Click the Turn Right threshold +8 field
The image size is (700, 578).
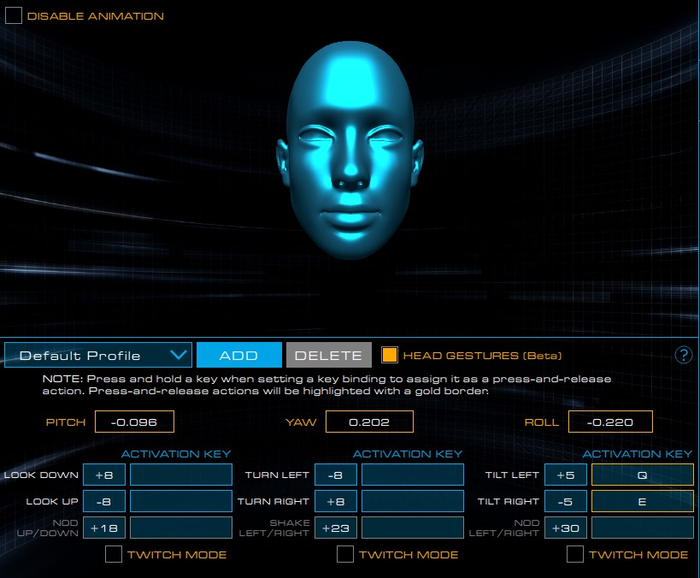click(x=336, y=501)
